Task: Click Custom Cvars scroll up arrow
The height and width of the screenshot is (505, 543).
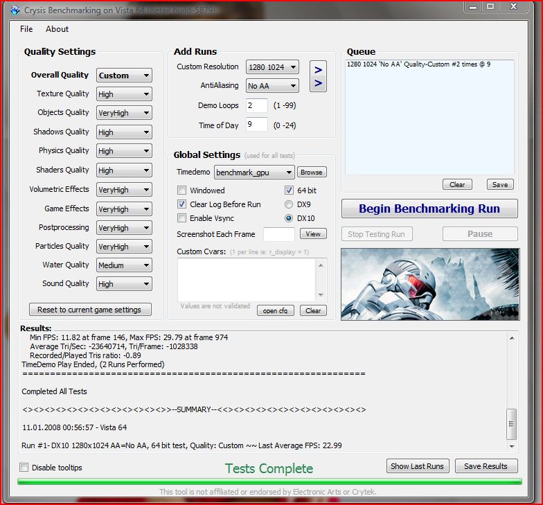Action: pyautogui.click(x=321, y=266)
